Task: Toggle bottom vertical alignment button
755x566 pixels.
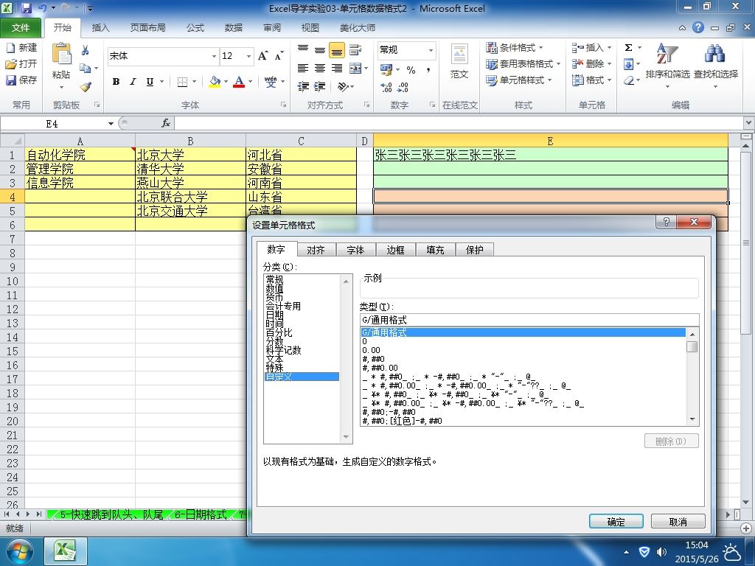Action: pos(337,49)
